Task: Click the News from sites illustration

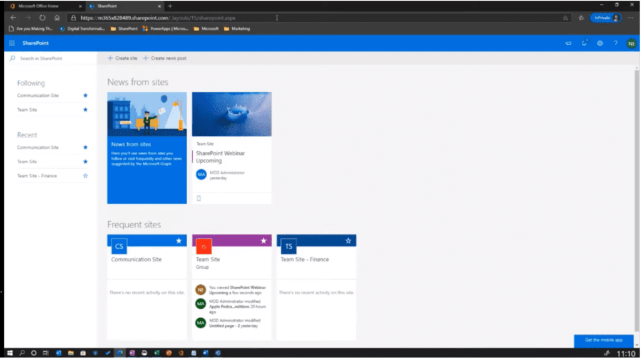Action: tap(147, 114)
